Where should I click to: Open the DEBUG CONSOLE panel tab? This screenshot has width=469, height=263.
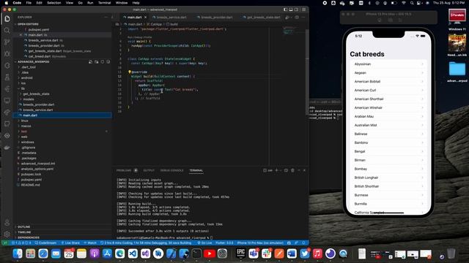tap(171, 170)
